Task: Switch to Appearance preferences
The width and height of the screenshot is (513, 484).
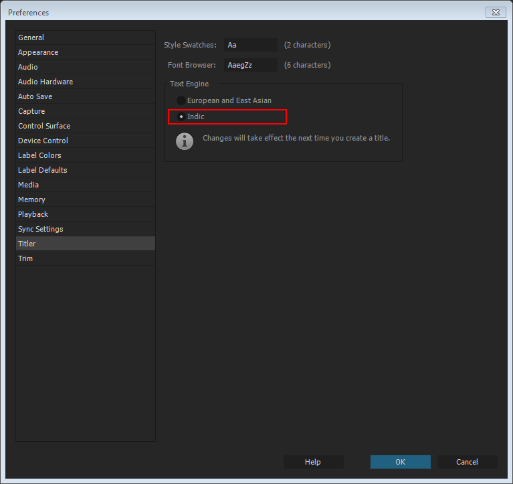Action: pos(38,52)
